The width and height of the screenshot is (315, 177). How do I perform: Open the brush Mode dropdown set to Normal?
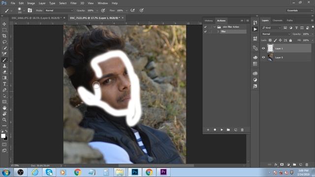59,10
